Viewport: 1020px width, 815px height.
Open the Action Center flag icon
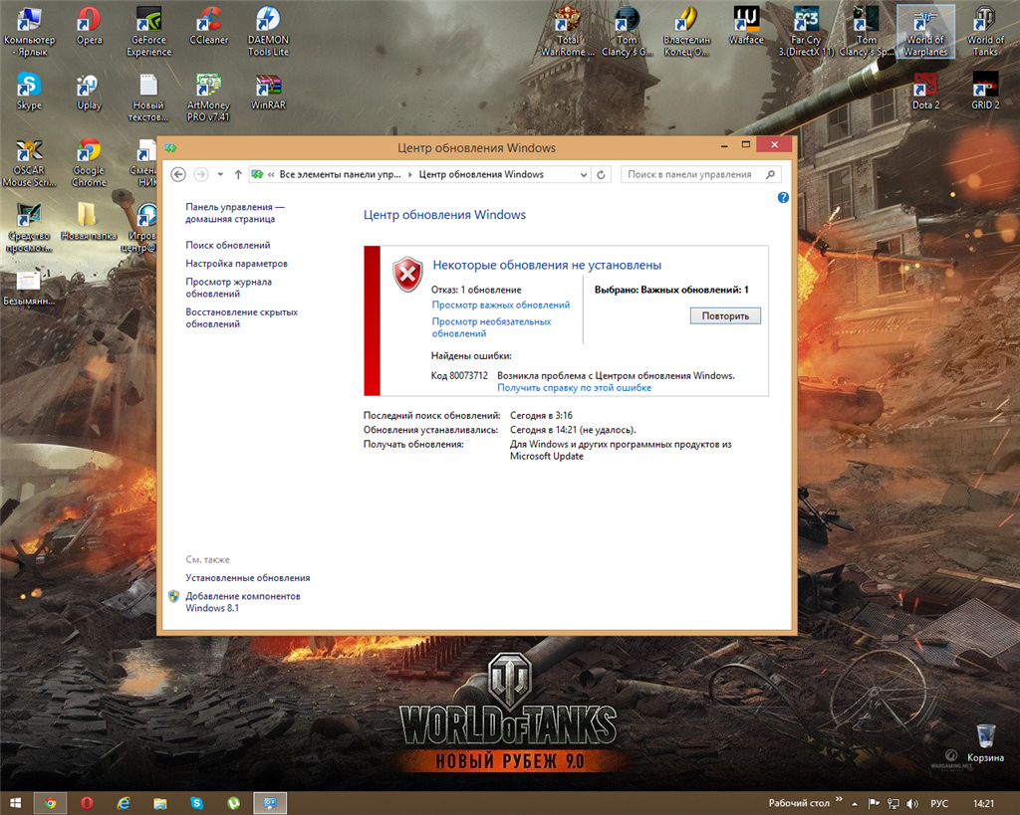click(x=874, y=804)
